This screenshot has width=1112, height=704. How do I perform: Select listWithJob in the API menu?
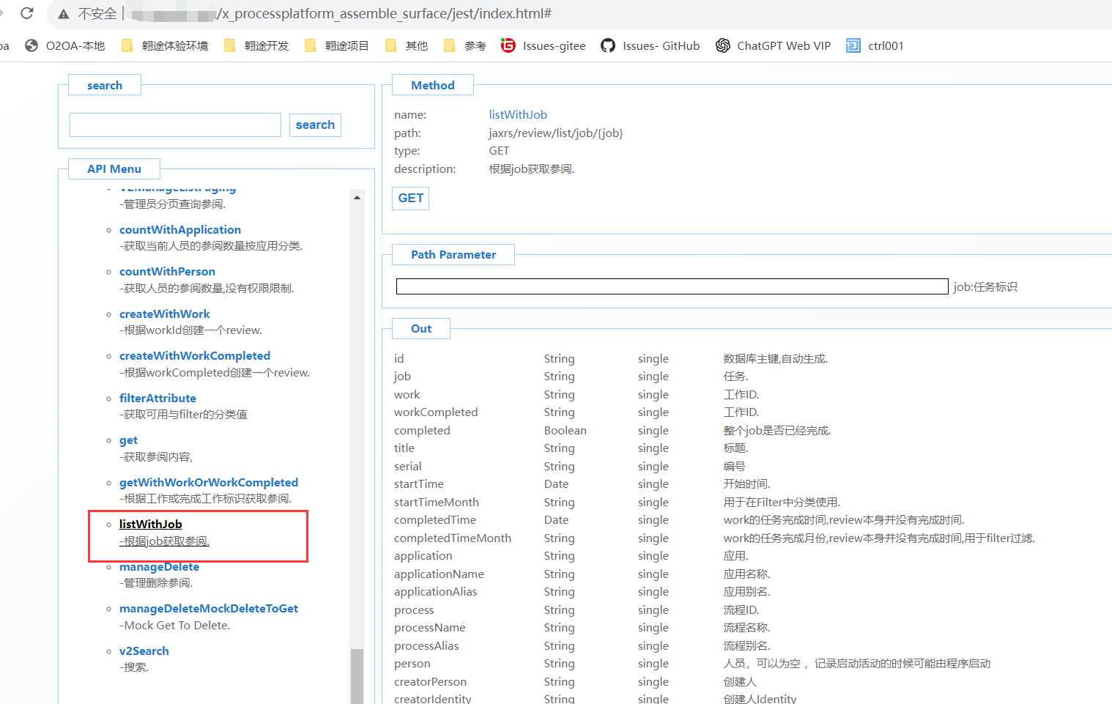151,525
